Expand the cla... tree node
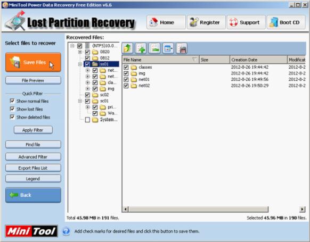The image size is (310, 242). tap(87, 82)
